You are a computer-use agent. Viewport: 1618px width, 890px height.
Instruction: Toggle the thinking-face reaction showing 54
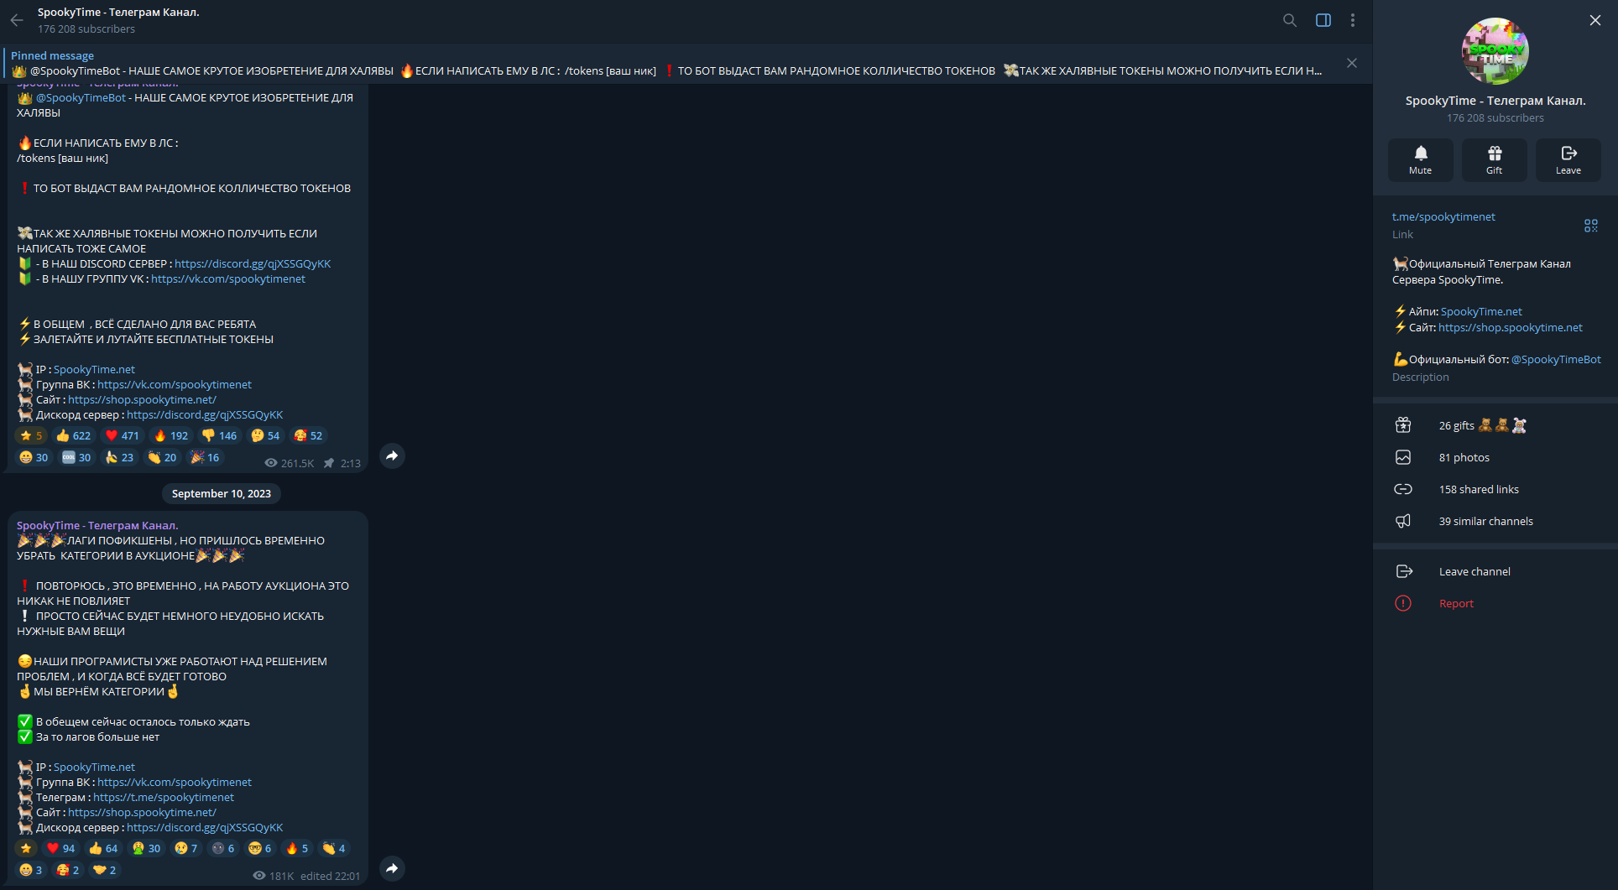[265, 435]
